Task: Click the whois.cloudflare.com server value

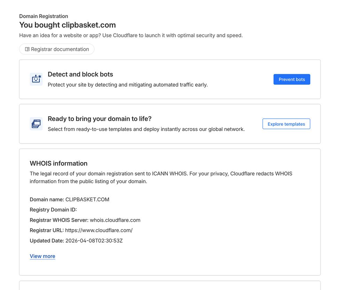Action: [115, 220]
